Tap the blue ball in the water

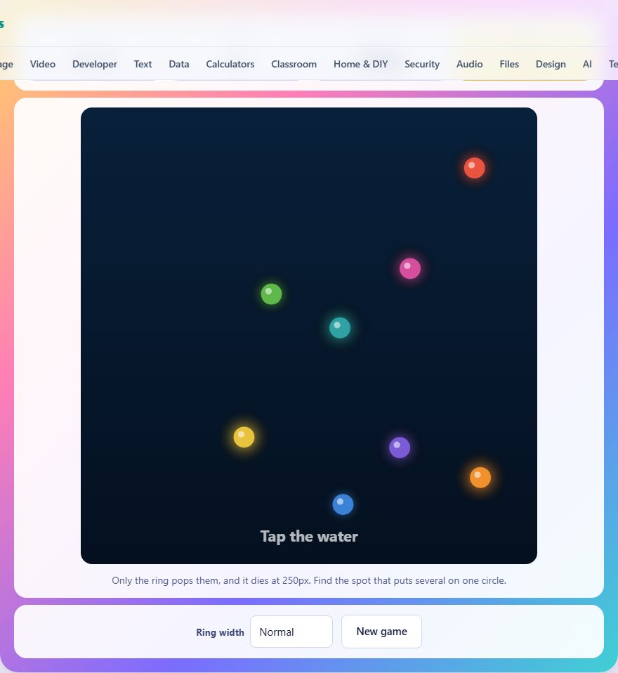coord(343,504)
